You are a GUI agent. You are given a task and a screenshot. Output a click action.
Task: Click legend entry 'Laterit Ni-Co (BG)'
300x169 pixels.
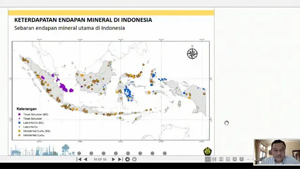click(33, 123)
